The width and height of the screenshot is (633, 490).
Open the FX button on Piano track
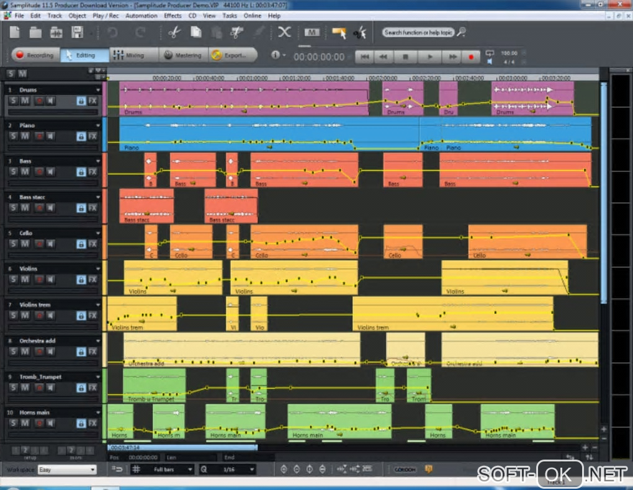point(93,136)
